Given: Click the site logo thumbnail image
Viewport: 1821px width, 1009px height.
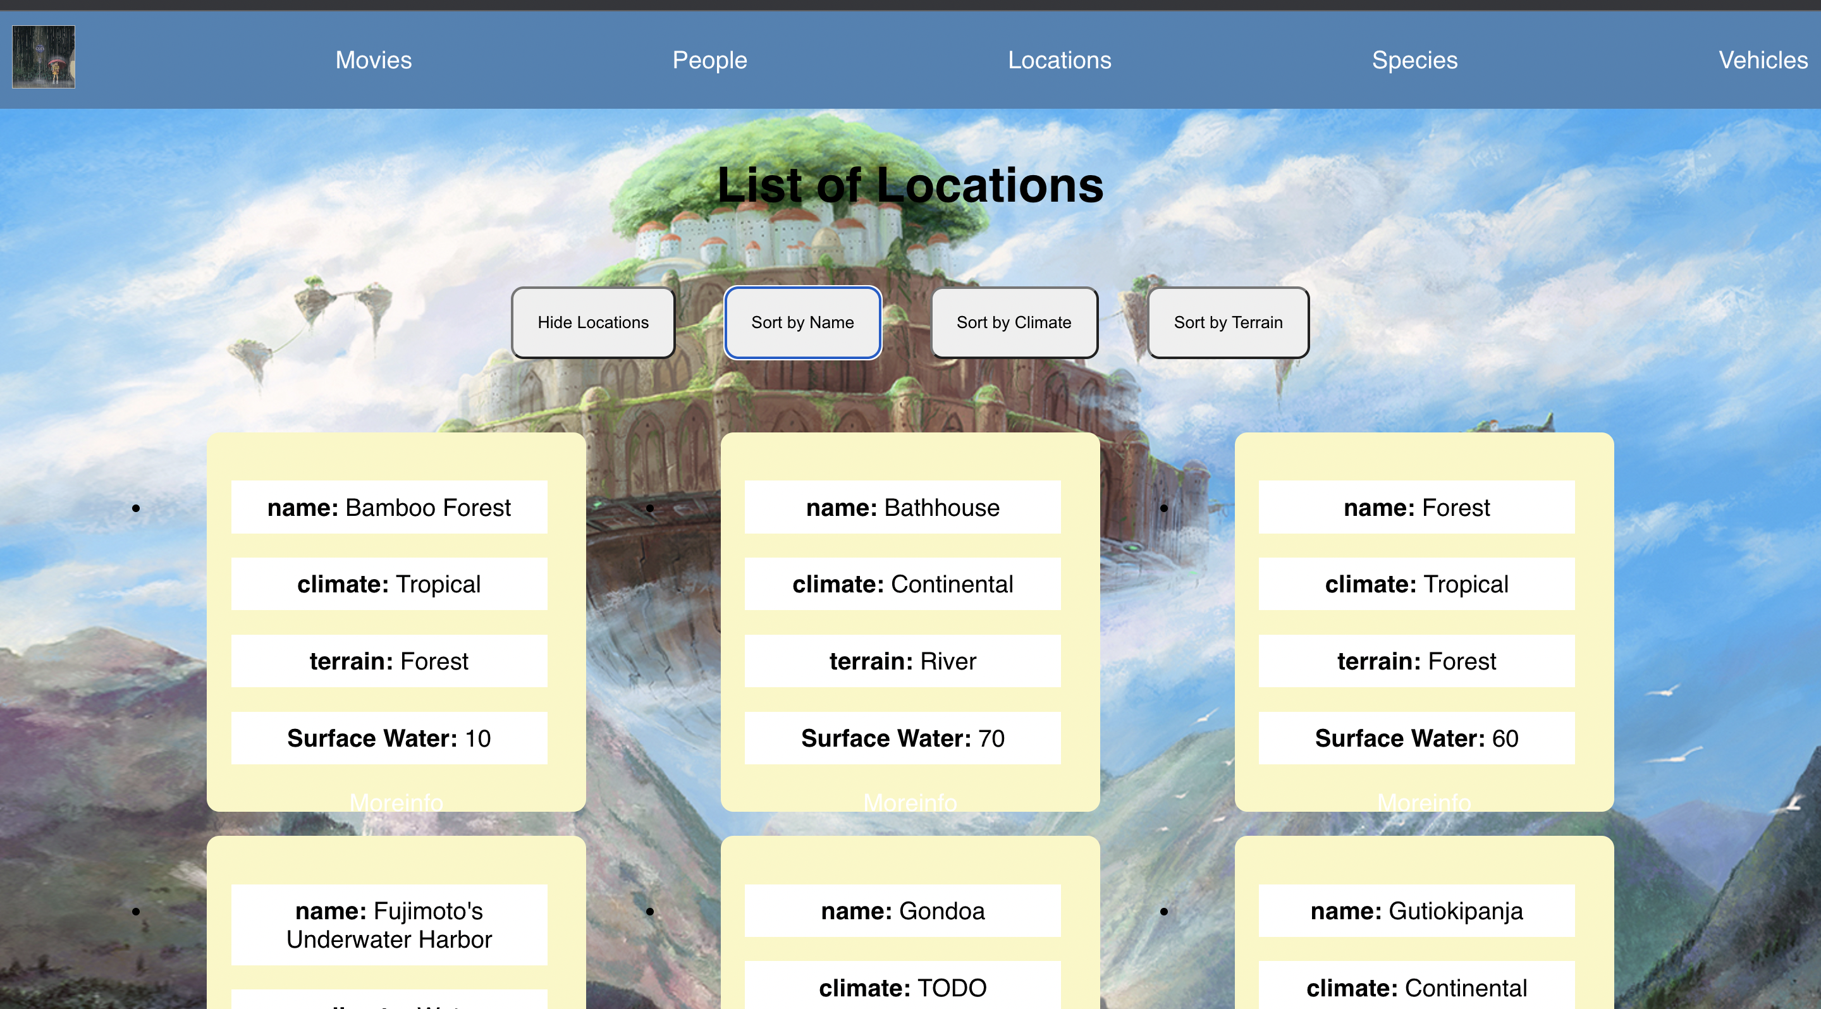Looking at the screenshot, I should click(43, 58).
